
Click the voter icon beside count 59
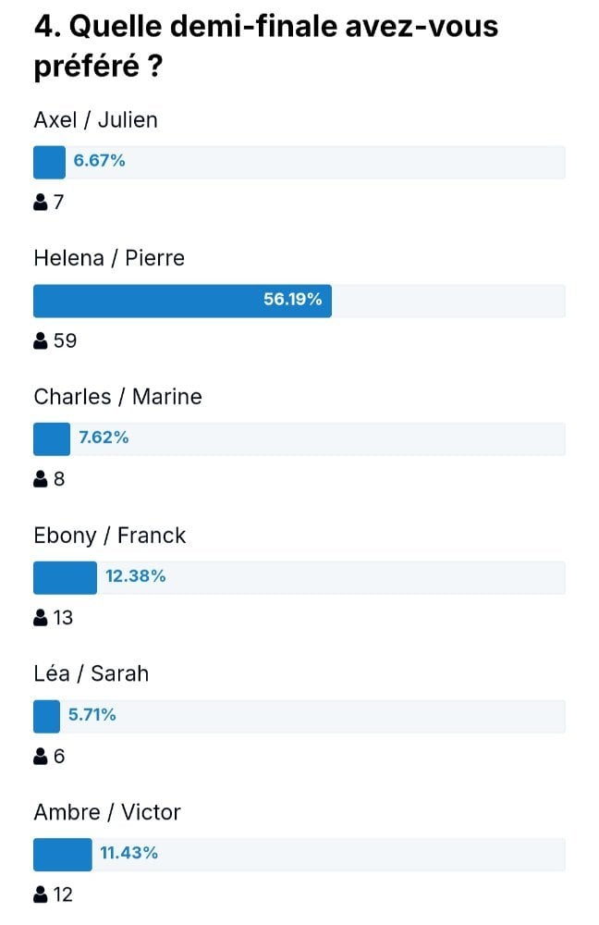(40, 341)
